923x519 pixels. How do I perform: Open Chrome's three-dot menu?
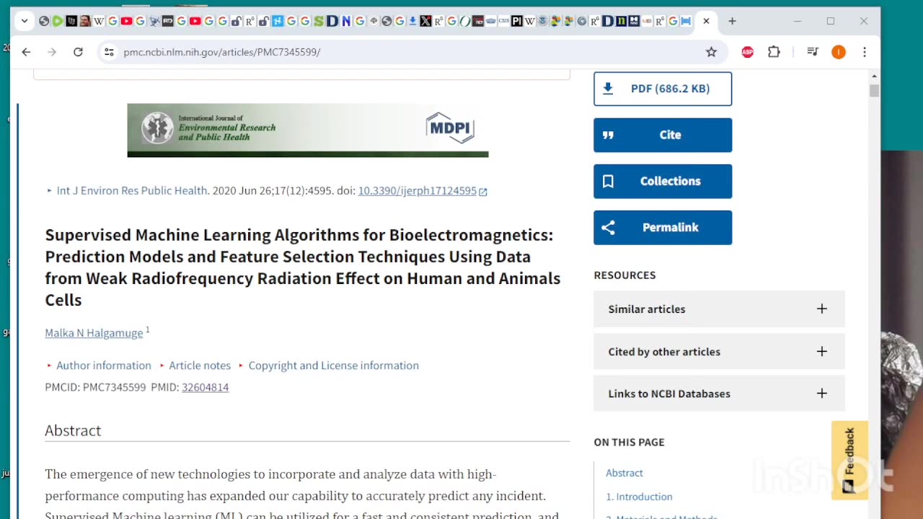tap(865, 52)
